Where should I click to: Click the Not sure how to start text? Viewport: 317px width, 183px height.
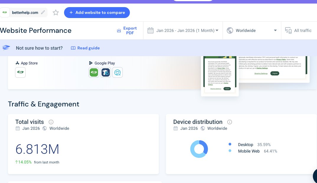[39, 48]
